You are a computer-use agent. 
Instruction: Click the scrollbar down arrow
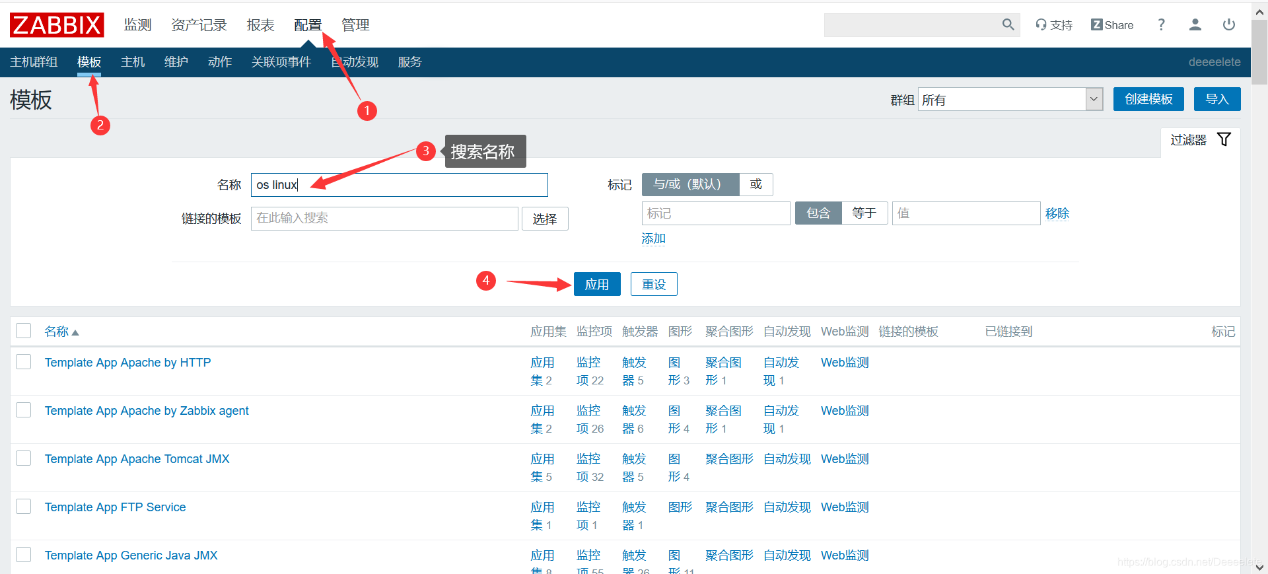pyautogui.click(x=1259, y=567)
